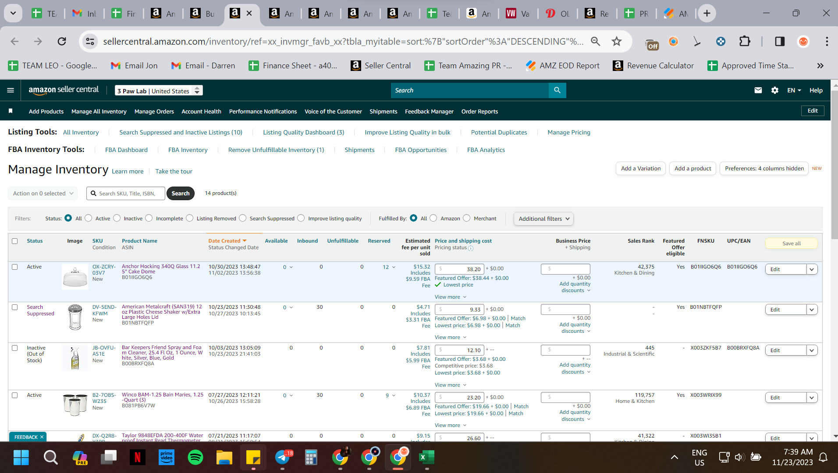Open the Chrome three-dot menu
This screenshot has width=838, height=473.
(x=827, y=41)
